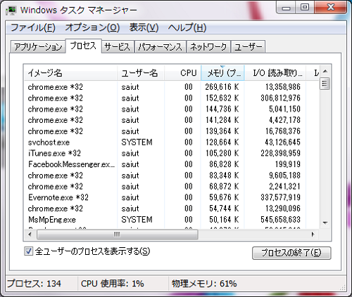352x297 pixels.
Task: Sort by イメージ名 column header
Action: [70, 73]
